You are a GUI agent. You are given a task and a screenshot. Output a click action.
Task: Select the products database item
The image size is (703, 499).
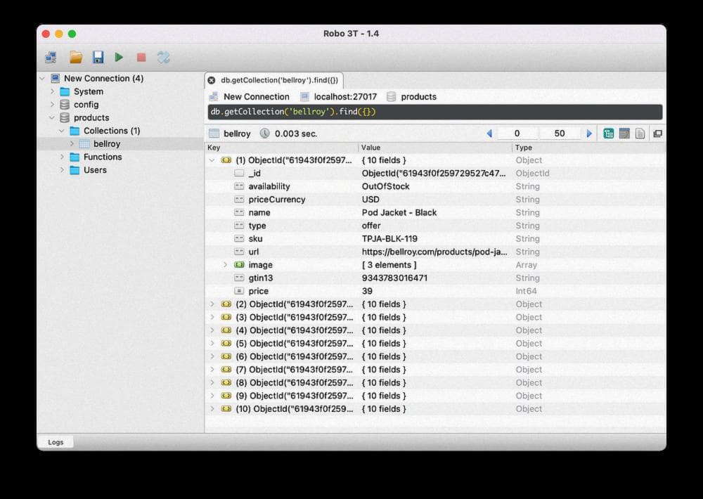coord(91,117)
